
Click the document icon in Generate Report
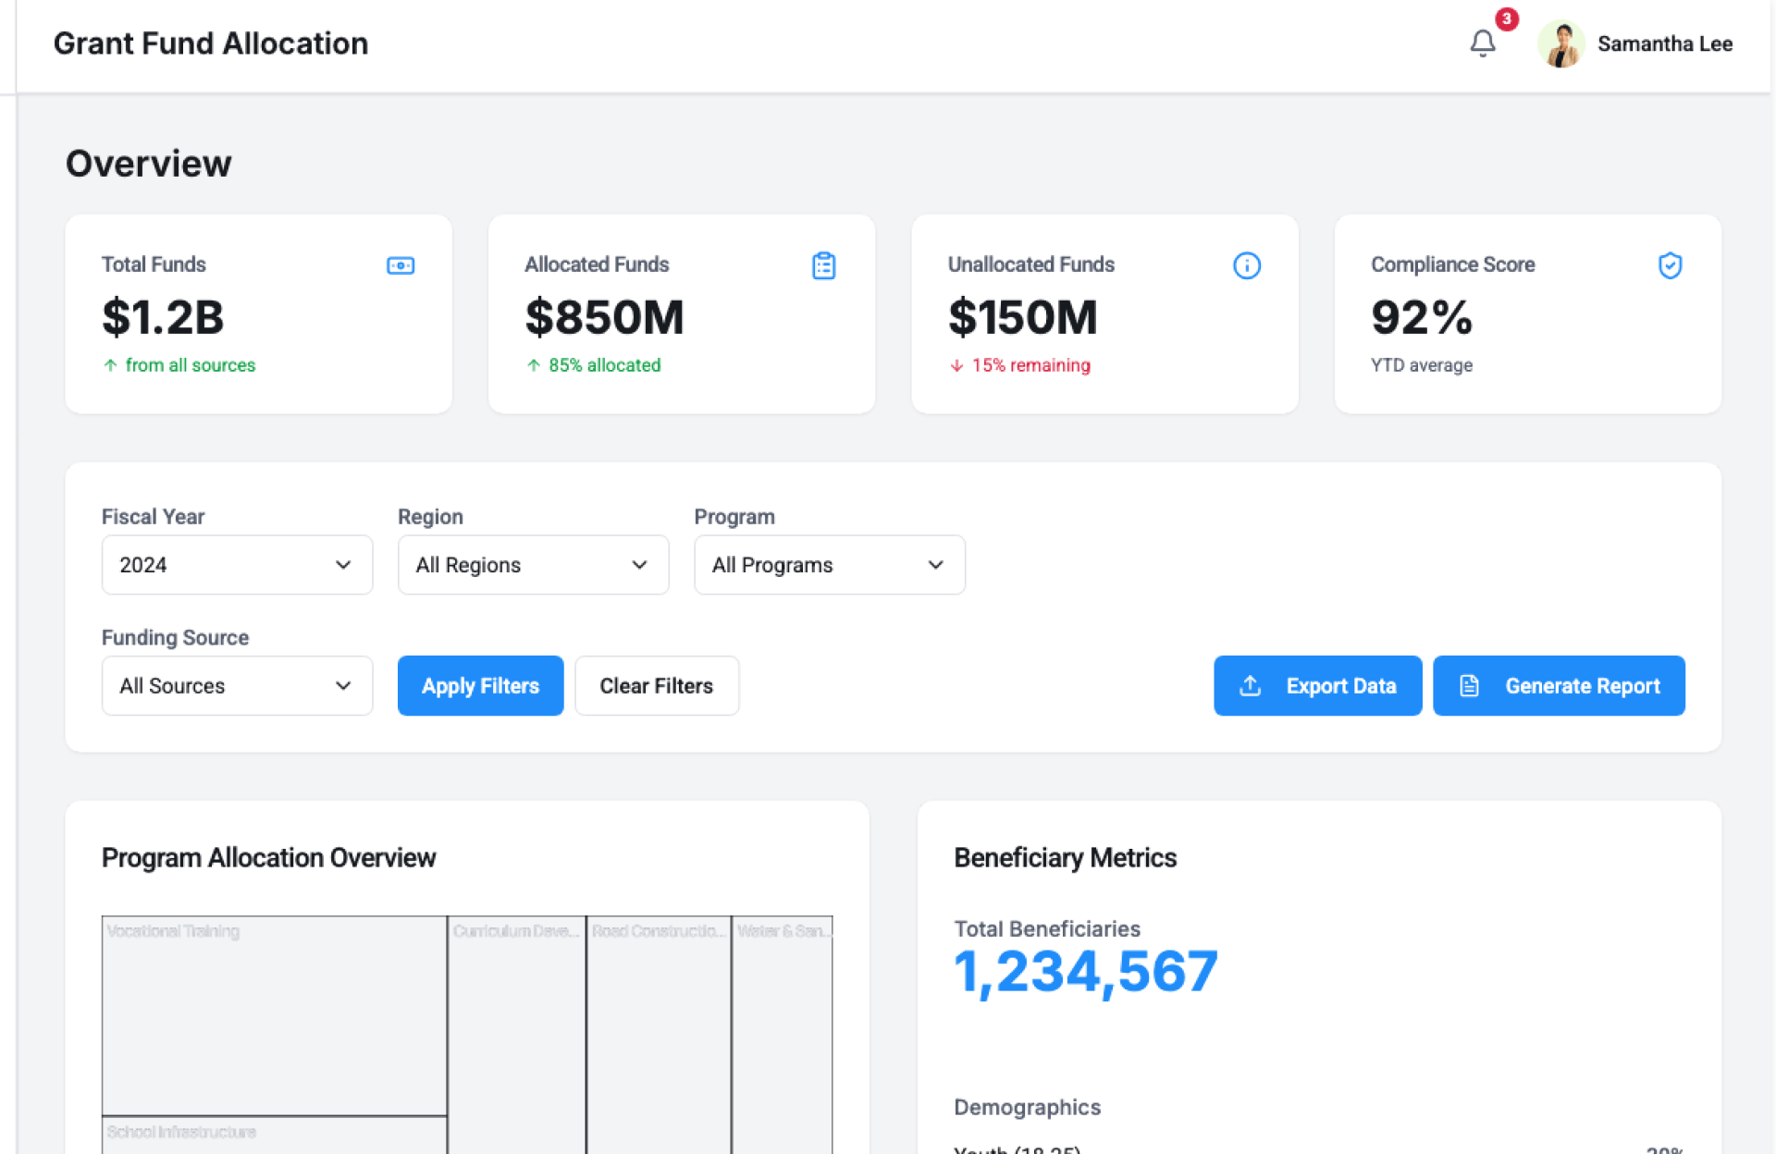(x=1469, y=685)
